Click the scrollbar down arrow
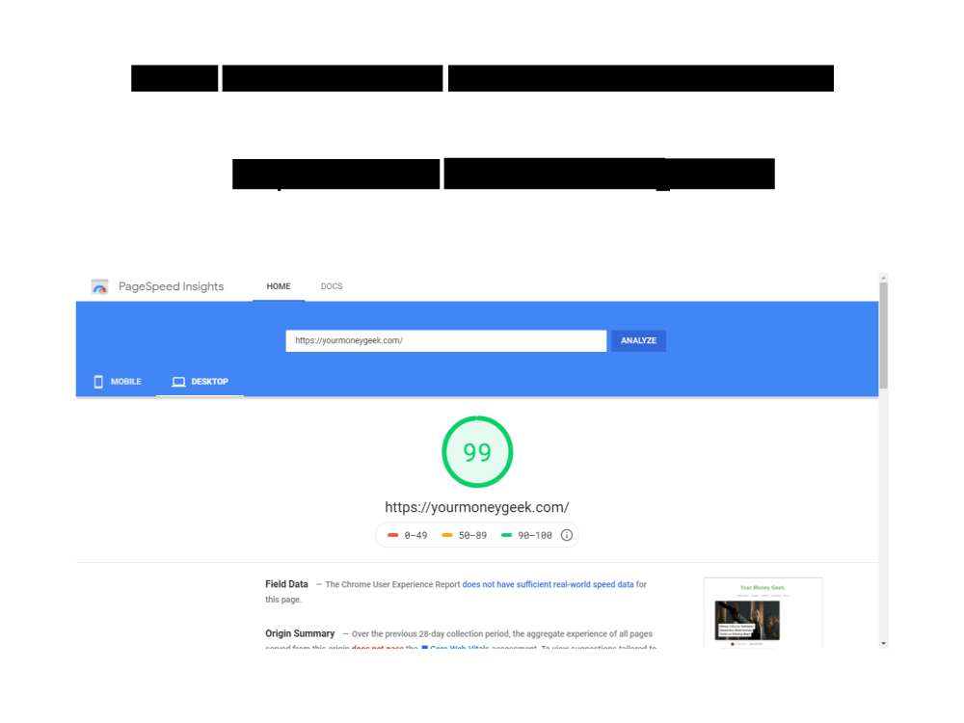 point(883,644)
